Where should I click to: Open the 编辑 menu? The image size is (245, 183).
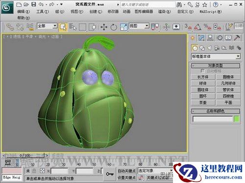(x=24, y=12)
